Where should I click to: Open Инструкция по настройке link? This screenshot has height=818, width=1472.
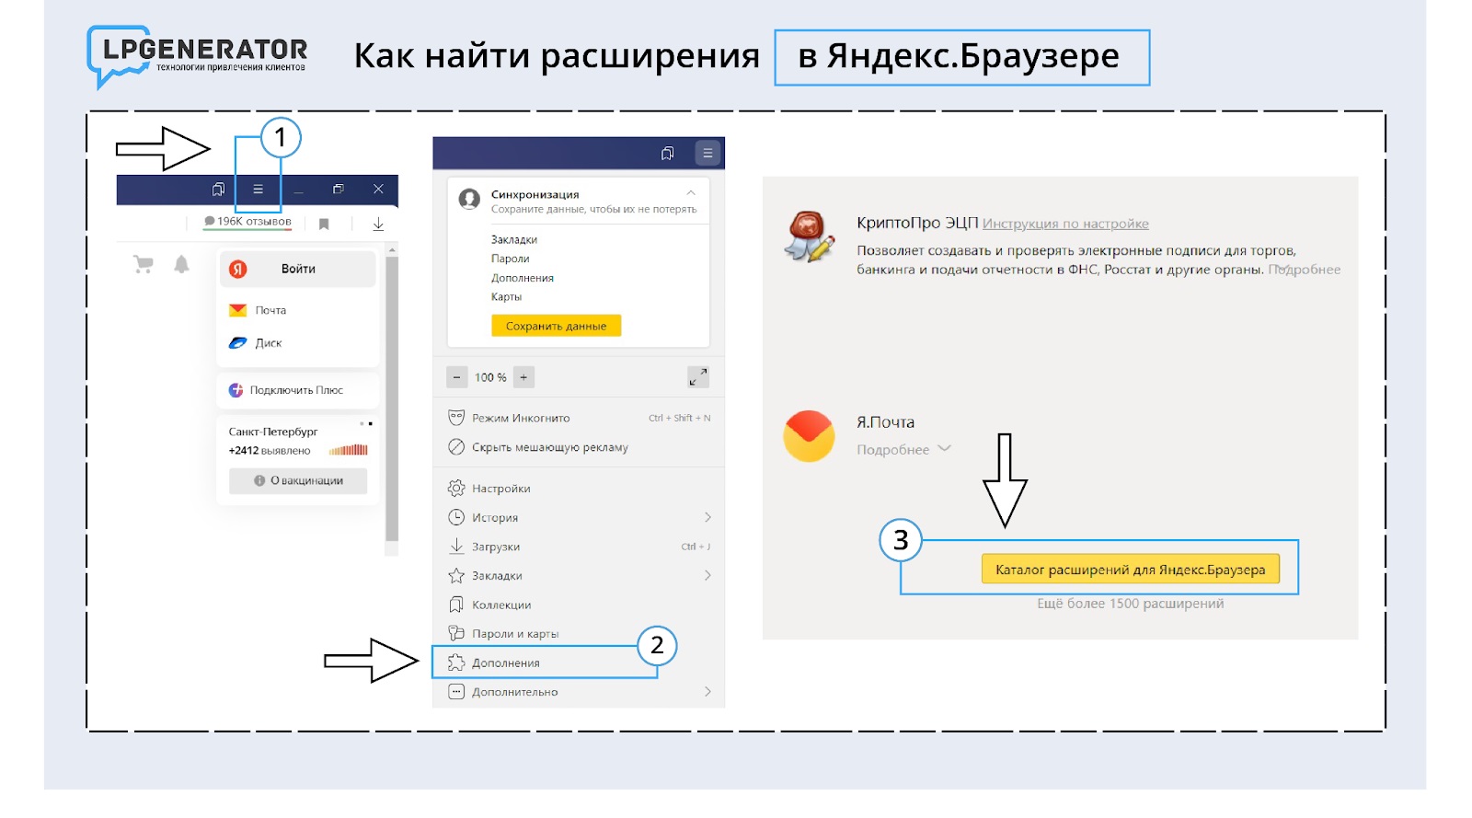click(x=1065, y=224)
